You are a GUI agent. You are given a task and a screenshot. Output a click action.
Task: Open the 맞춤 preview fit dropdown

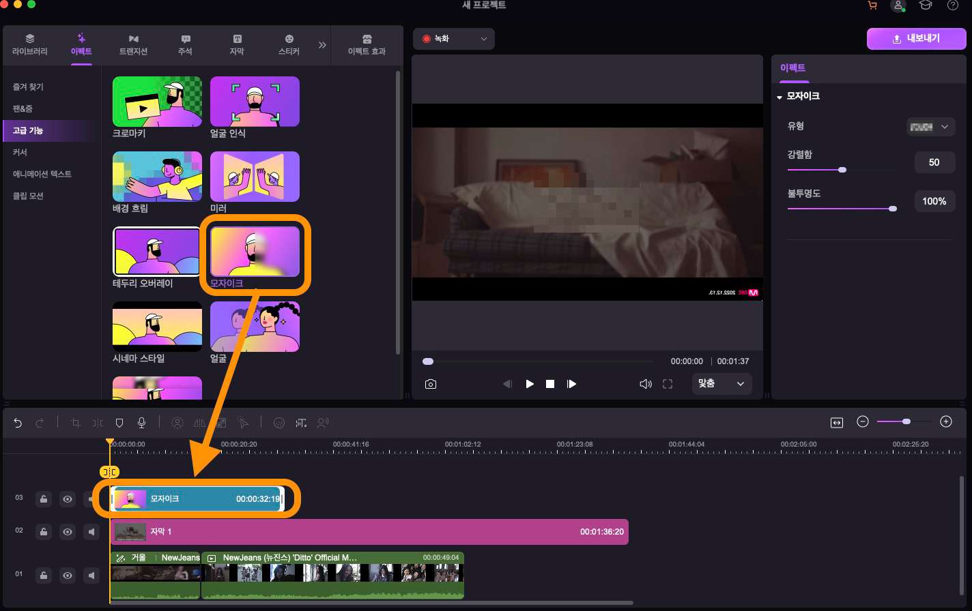[721, 384]
